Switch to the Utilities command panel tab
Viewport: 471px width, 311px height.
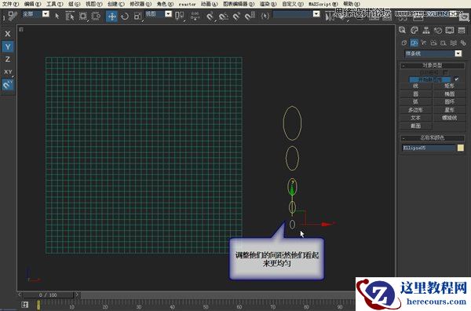pyautogui.click(x=462, y=30)
